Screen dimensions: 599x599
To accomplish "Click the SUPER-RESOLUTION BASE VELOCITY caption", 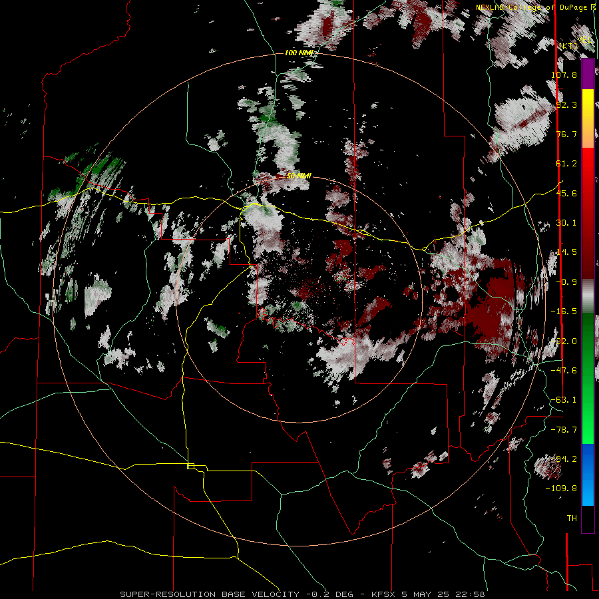I will click(x=211, y=594).
